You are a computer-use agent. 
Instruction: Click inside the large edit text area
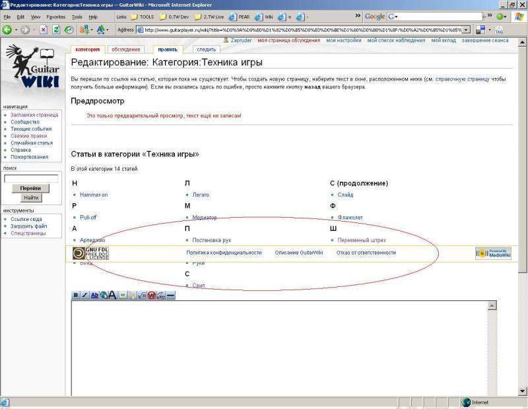coord(280,348)
